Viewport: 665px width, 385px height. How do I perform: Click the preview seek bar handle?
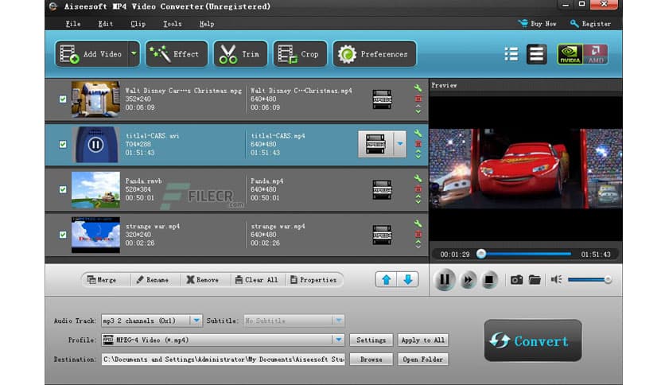click(x=481, y=254)
